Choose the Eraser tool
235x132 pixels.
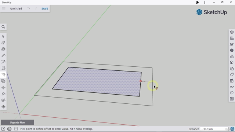3,43
